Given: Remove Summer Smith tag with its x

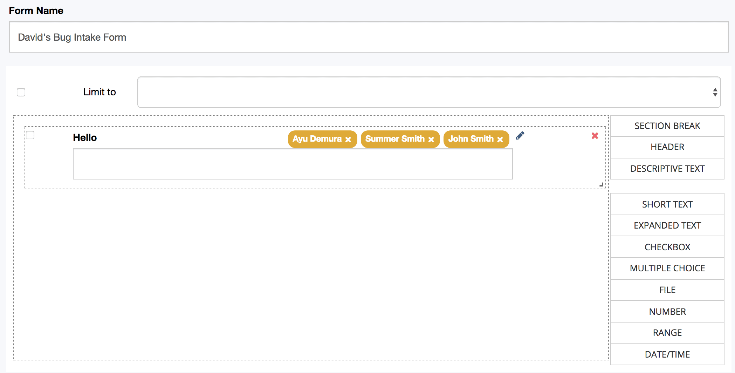Looking at the screenshot, I should coord(431,140).
